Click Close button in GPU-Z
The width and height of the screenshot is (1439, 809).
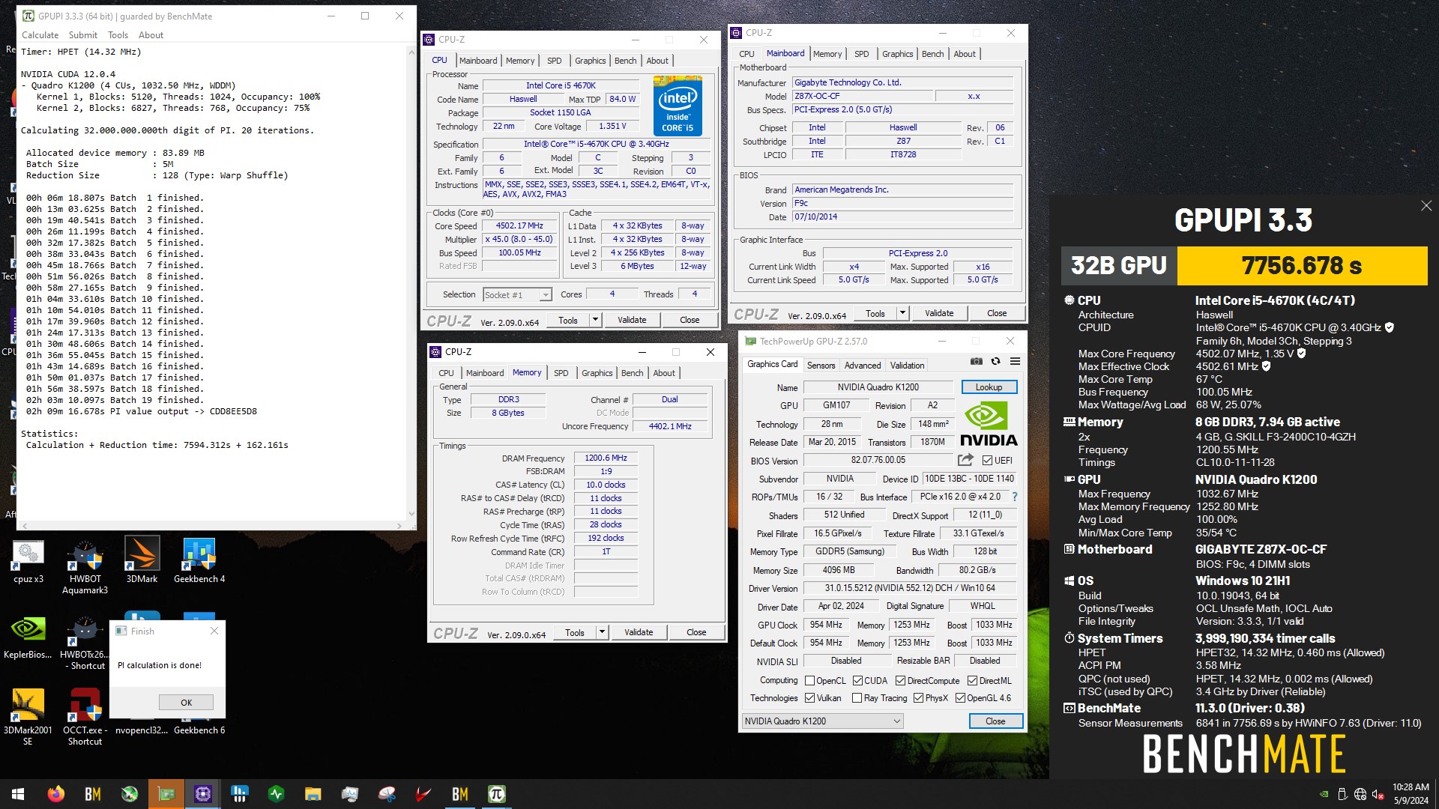pos(995,721)
